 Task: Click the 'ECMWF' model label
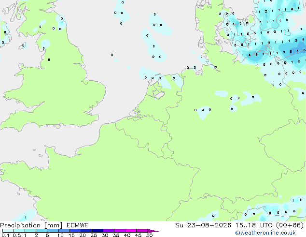tap(78, 225)
